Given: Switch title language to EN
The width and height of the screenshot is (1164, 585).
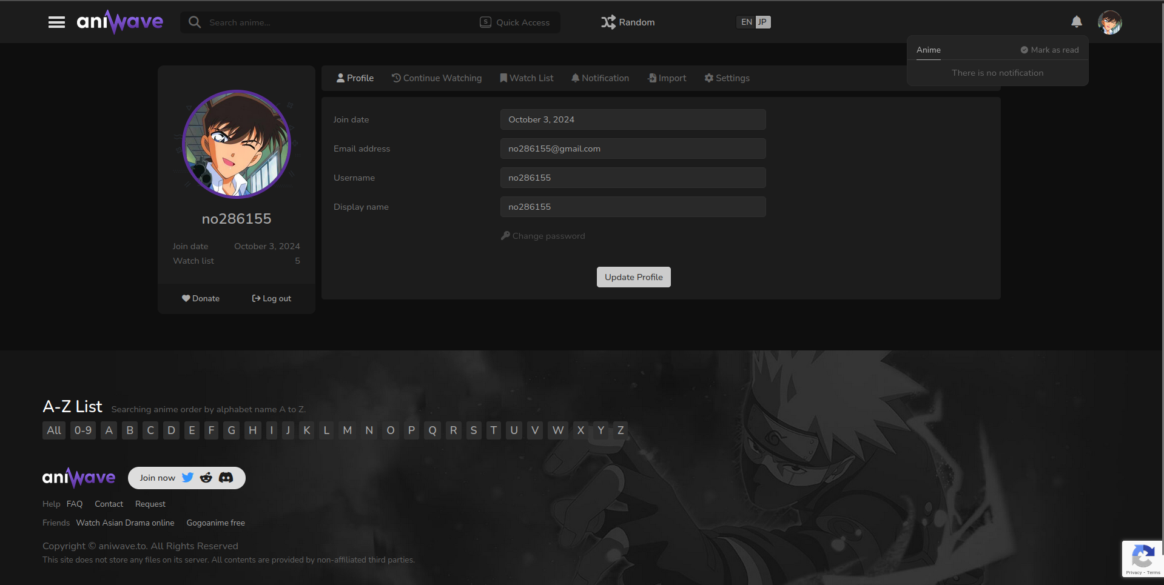Looking at the screenshot, I should click(746, 22).
